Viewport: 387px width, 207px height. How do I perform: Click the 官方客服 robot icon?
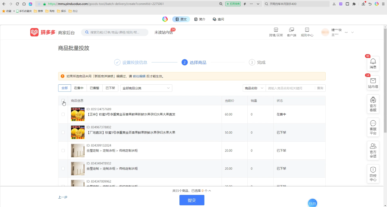tap(373, 100)
